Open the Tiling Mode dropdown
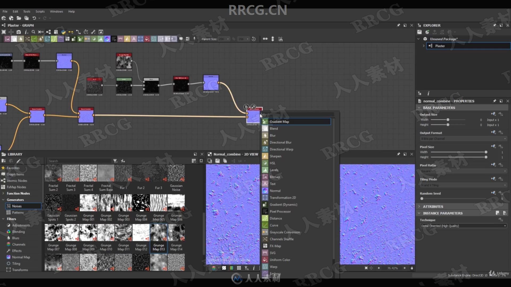This screenshot has width=511, height=287. coord(463,185)
